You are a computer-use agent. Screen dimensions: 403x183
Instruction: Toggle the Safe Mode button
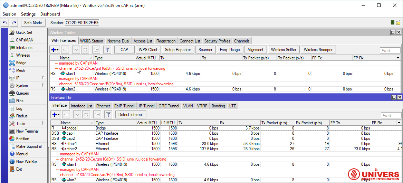(x=33, y=23)
